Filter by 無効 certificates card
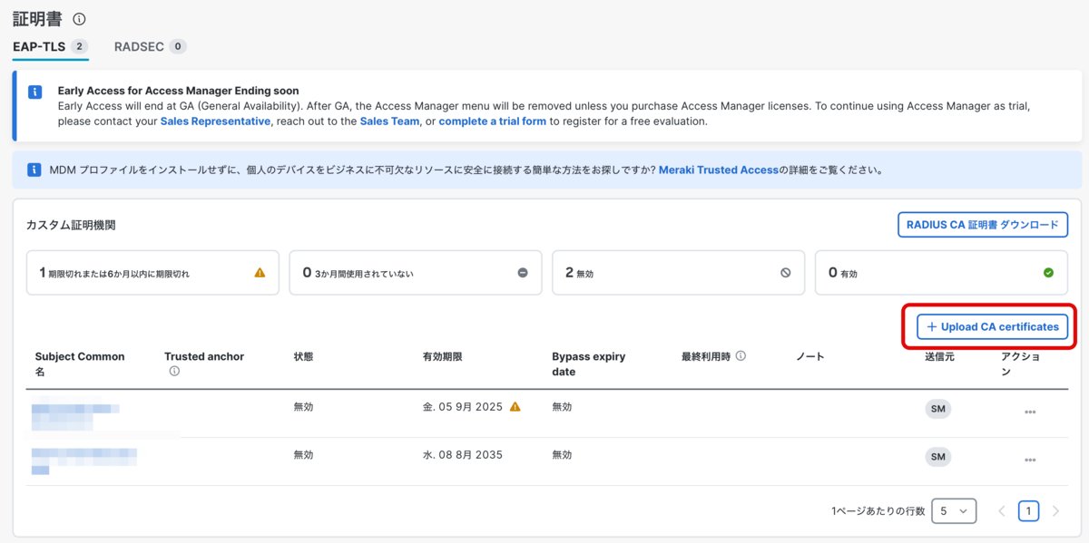The height and width of the screenshot is (543, 1089). pyautogui.click(x=678, y=273)
